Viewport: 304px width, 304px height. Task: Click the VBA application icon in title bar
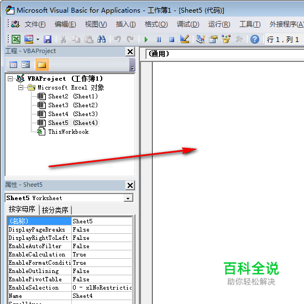click(10, 10)
